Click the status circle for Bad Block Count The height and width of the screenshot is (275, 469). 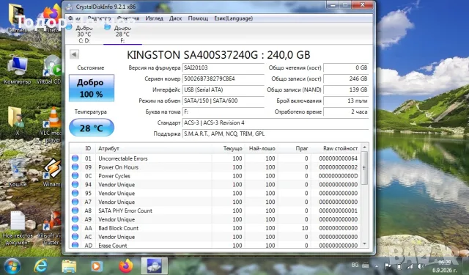coord(75,228)
